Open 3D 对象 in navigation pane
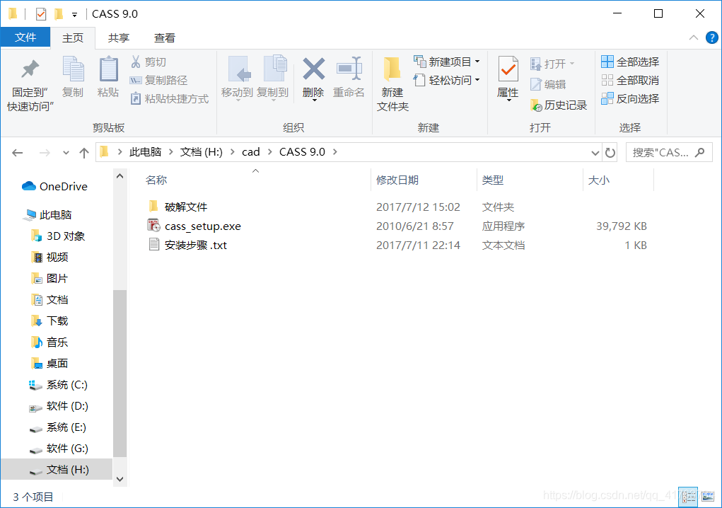 pyautogui.click(x=58, y=236)
